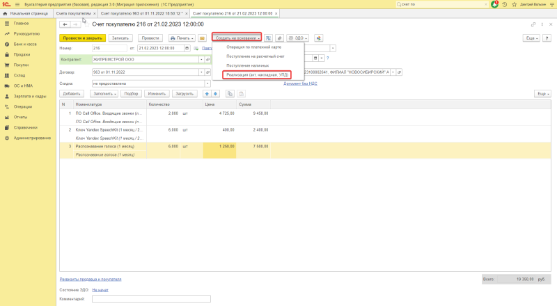Open the main menu hamburger icon
This screenshot has height=306, width=557.
(17, 4)
